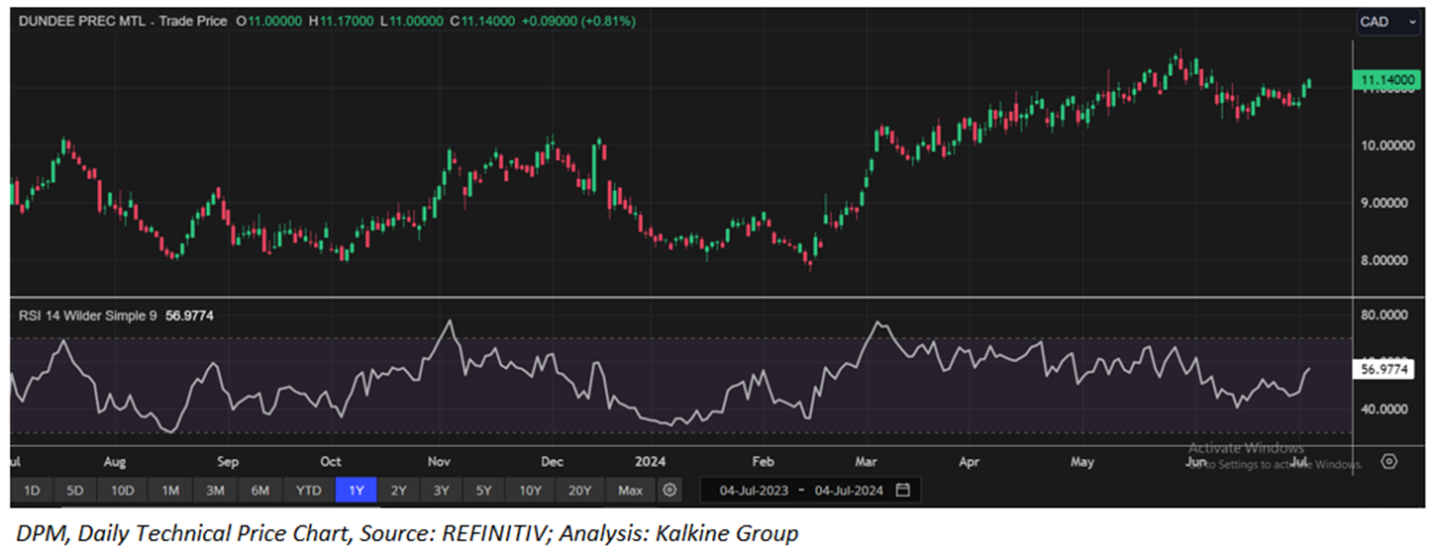Edit the end date 04-Jul-2024
The image size is (1434, 551).
click(850, 490)
